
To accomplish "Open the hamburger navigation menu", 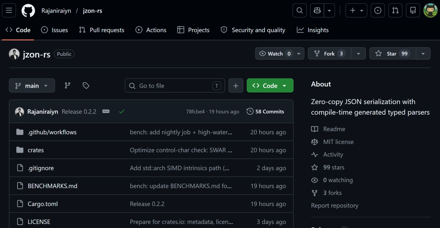I will 9,11.
